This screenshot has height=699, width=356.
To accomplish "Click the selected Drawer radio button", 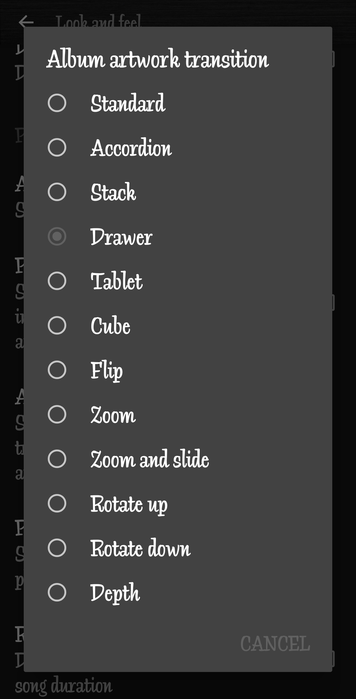I will [57, 237].
